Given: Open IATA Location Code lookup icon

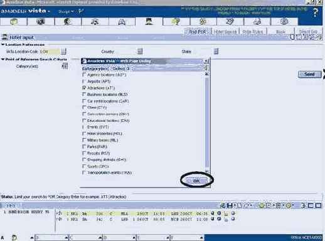Looking at the screenshot, I should [63, 51].
